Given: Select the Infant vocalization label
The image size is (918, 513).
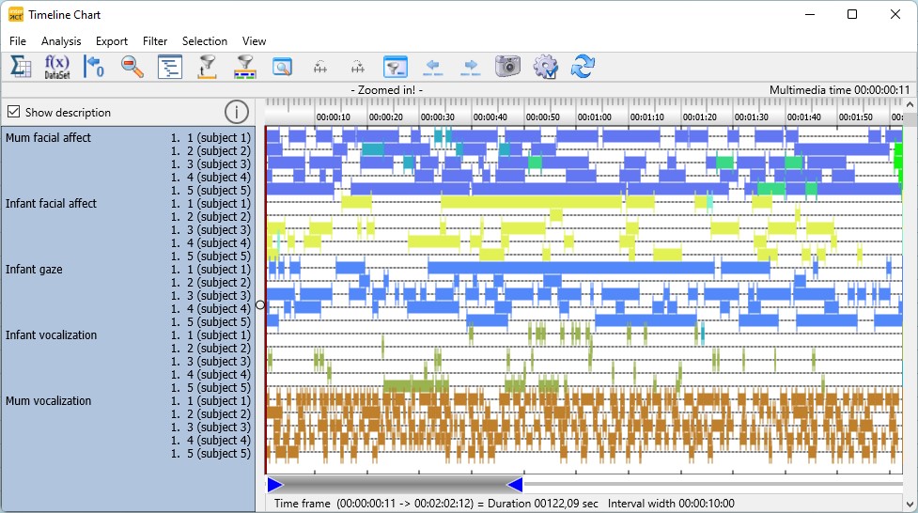Looking at the screenshot, I should [x=51, y=335].
